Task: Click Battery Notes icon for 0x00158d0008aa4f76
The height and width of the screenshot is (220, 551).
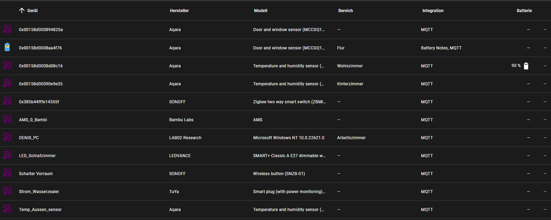Action: click(x=7, y=47)
